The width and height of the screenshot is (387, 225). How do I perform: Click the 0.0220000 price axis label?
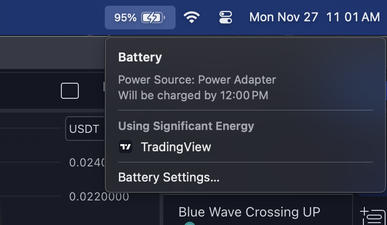(99, 196)
